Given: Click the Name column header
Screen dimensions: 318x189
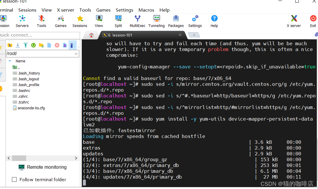Looking at the screenshot, I should [x=20, y=61].
